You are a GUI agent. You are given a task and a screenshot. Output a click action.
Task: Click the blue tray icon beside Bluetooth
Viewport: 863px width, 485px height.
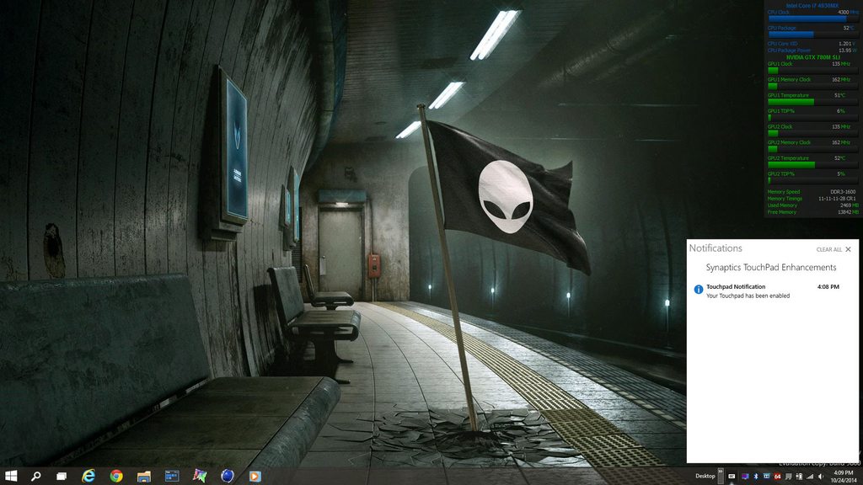767,476
